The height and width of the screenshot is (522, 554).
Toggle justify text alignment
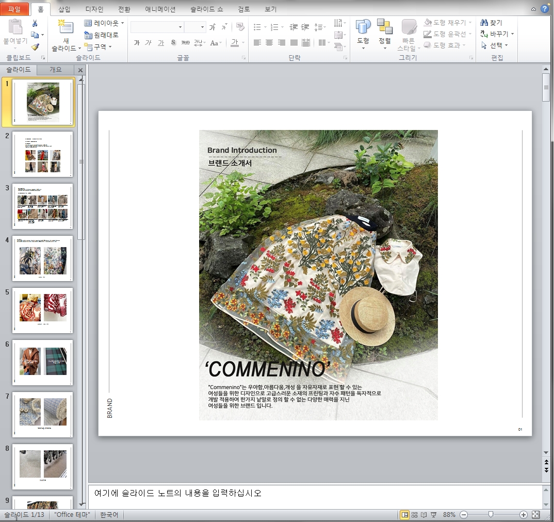coord(294,43)
